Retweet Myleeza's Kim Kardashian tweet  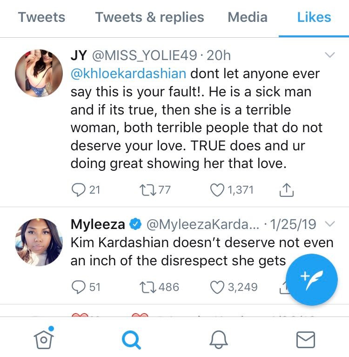coord(147,287)
